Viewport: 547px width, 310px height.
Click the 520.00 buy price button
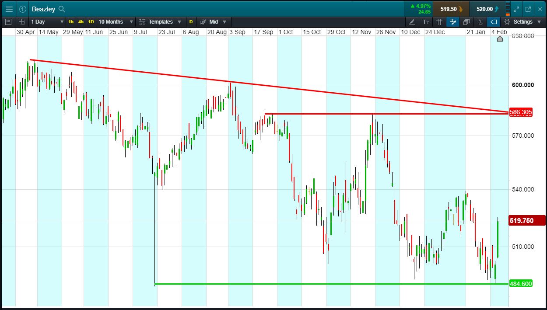click(487, 9)
